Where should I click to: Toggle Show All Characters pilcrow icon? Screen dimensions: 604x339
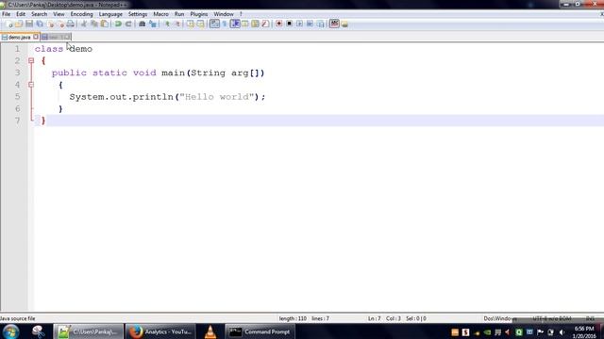click(x=225, y=24)
